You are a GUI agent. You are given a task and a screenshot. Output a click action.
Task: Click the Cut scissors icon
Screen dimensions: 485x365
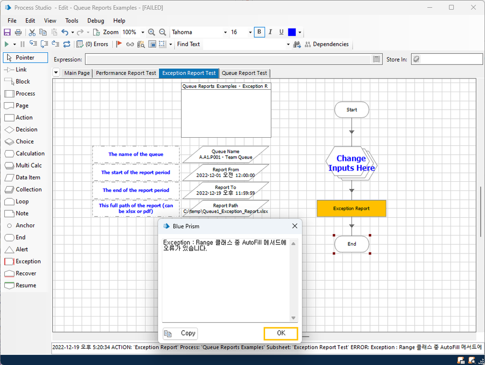tap(32, 32)
